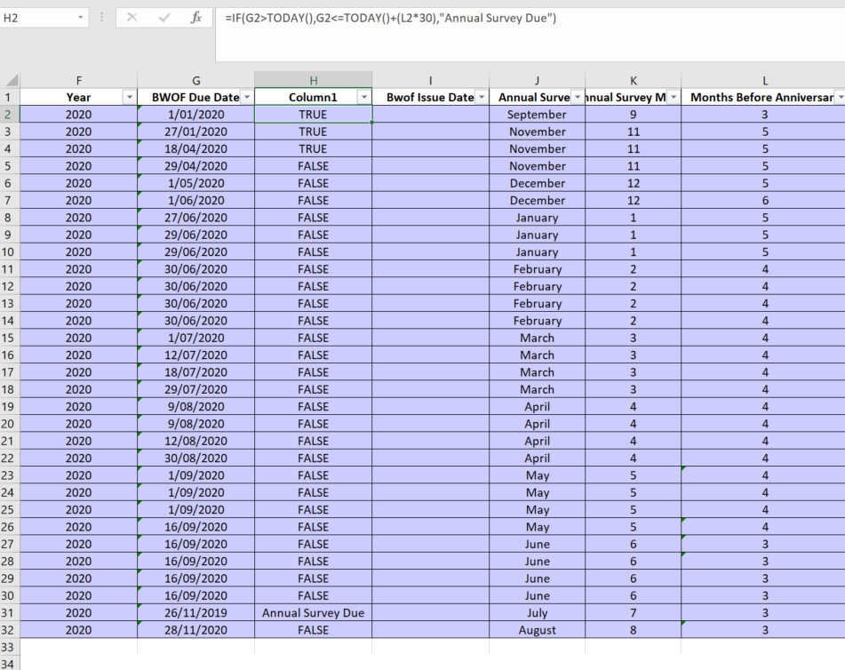
Task: Click the date cell 27/06/2020
Action: 196,217
